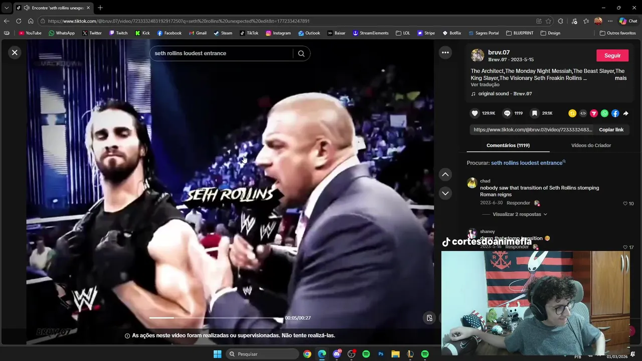This screenshot has width=642, height=361.
Task: Open Photoshop from the taskbar
Action: click(x=381, y=354)
